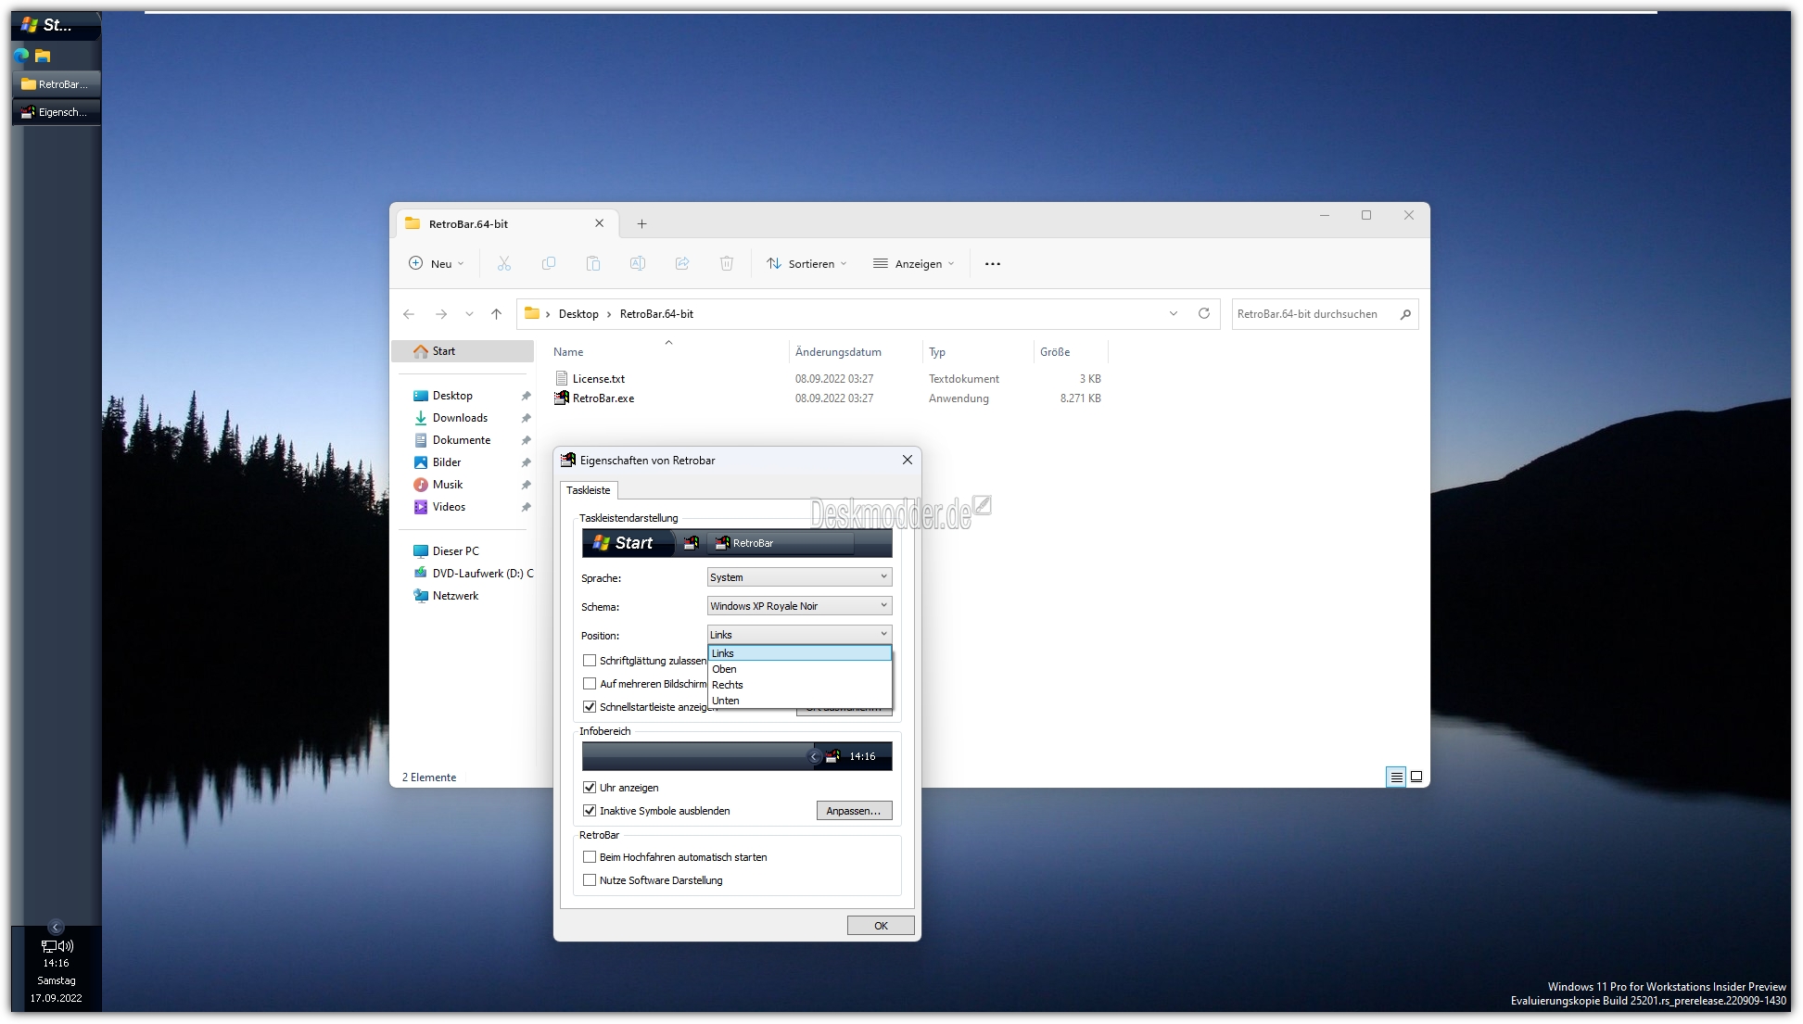Uncheck Uhr anzeigen
Image resolution: width=1803 pixels, height=1024 pixels.
590,788
